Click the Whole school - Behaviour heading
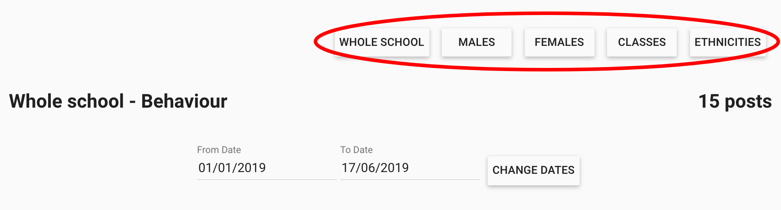This screenshot has height=210, width=781. coord(118,101)
